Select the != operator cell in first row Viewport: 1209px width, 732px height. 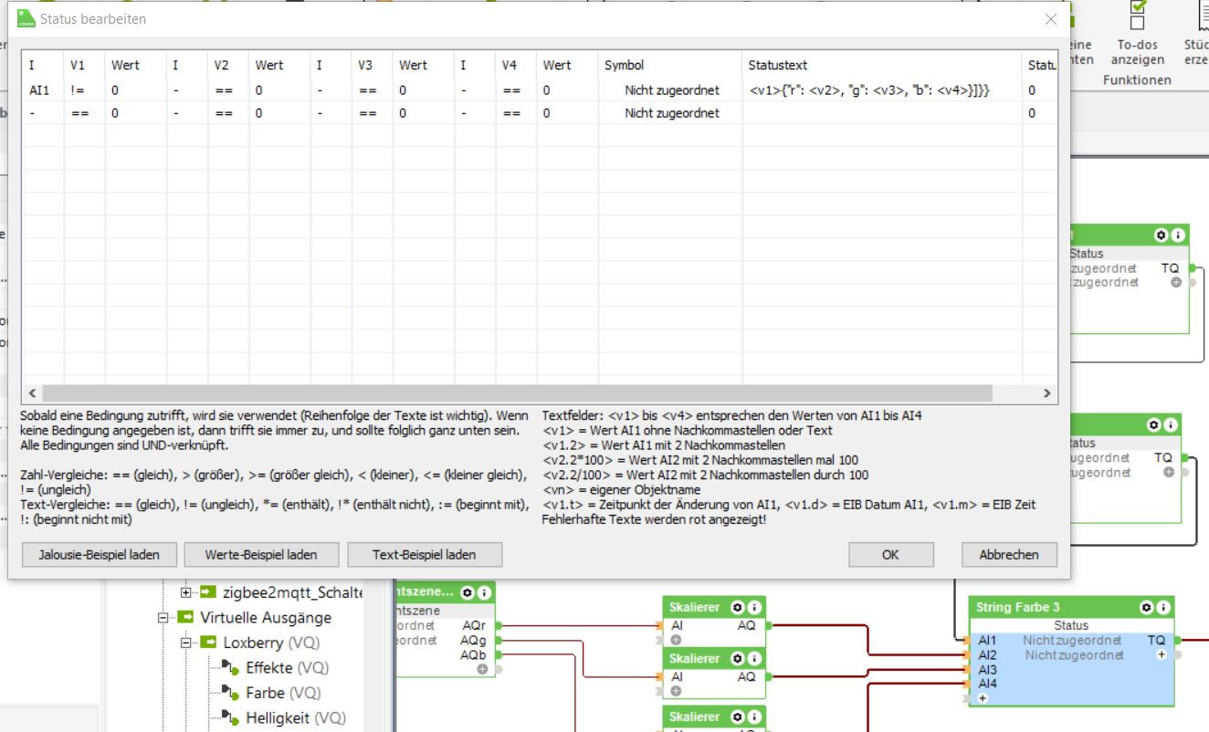point(84,90)
